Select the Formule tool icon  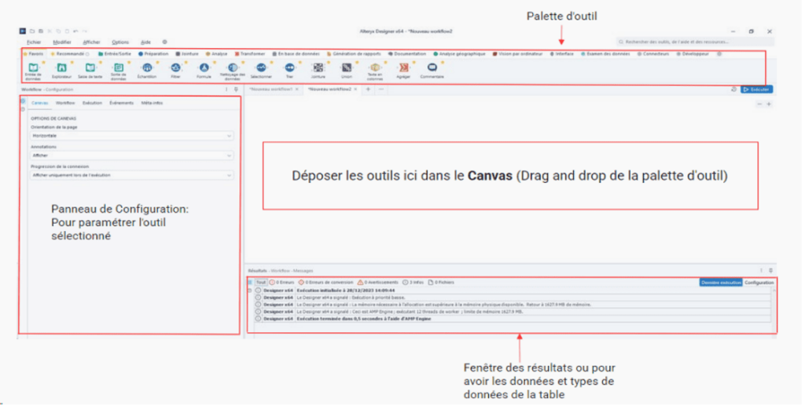click(204, 68)
